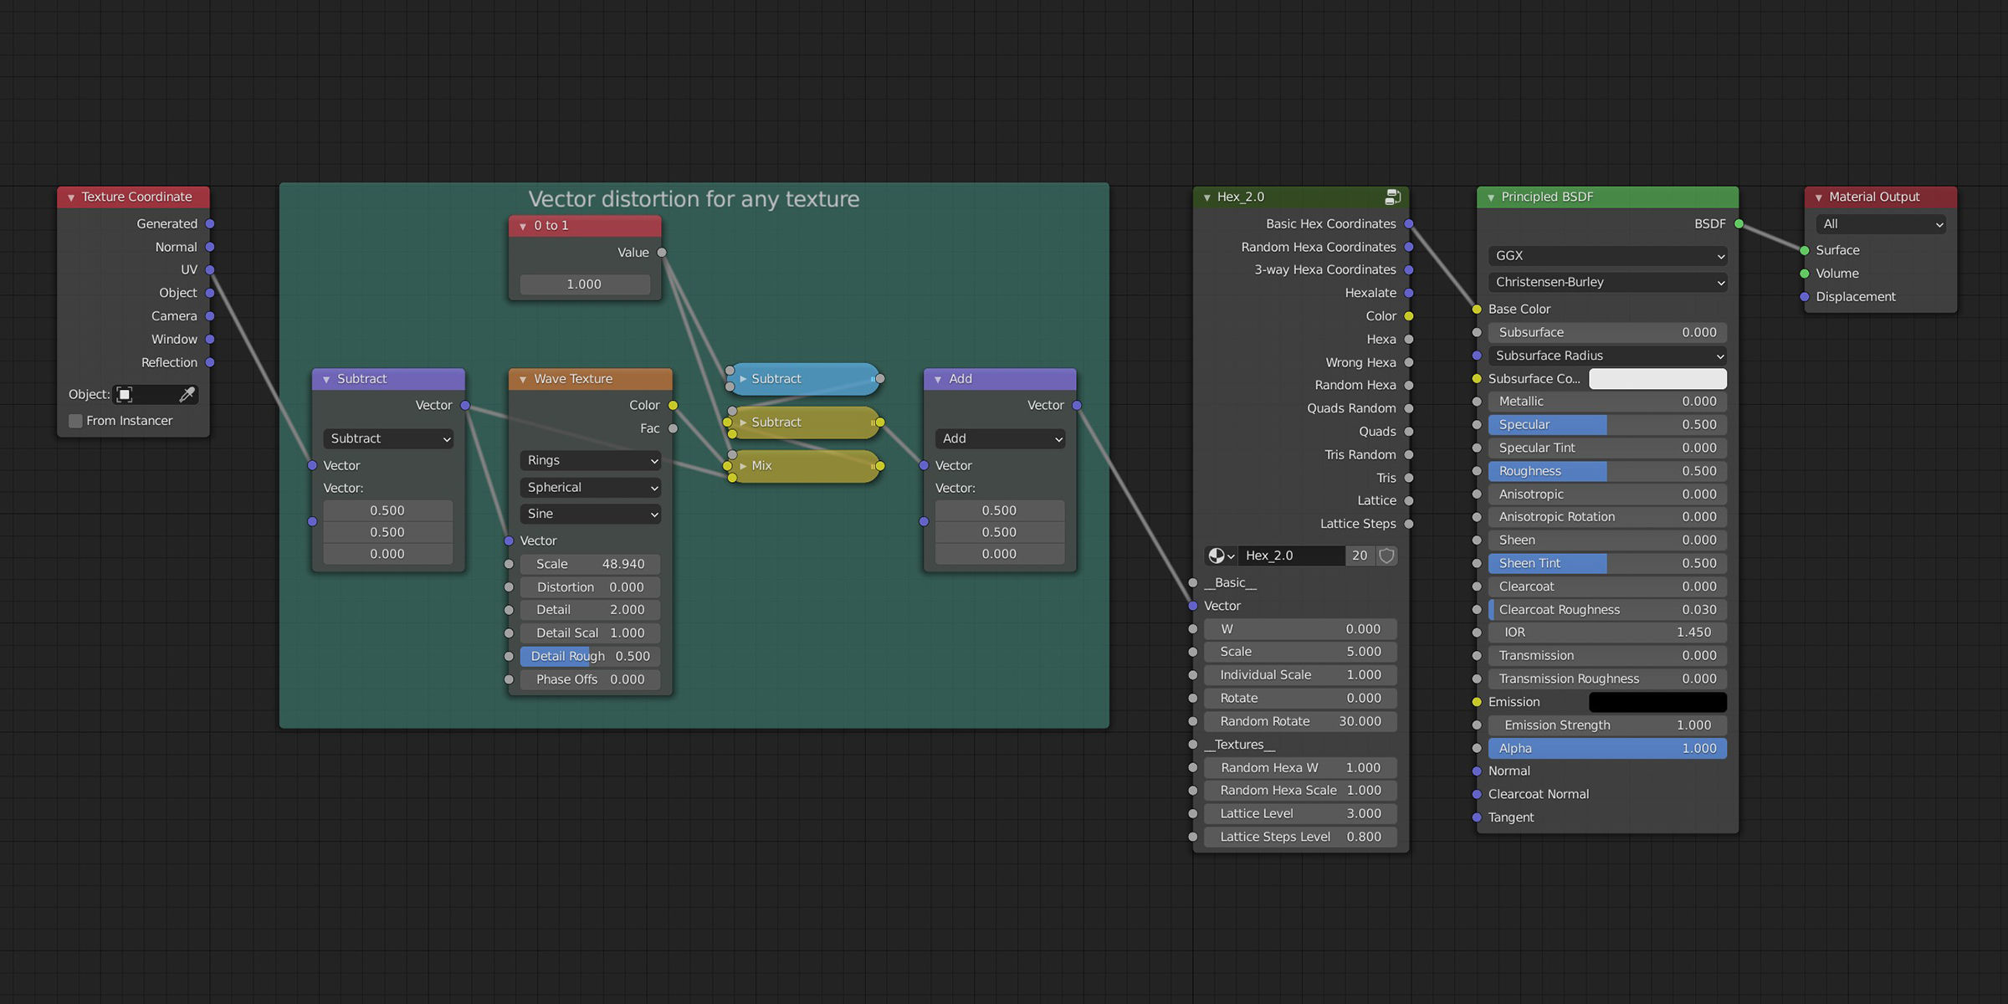Click the Hex_2.0 node tree name field
This screenshot has width=2008, height=1004.
pos(1291,556)
